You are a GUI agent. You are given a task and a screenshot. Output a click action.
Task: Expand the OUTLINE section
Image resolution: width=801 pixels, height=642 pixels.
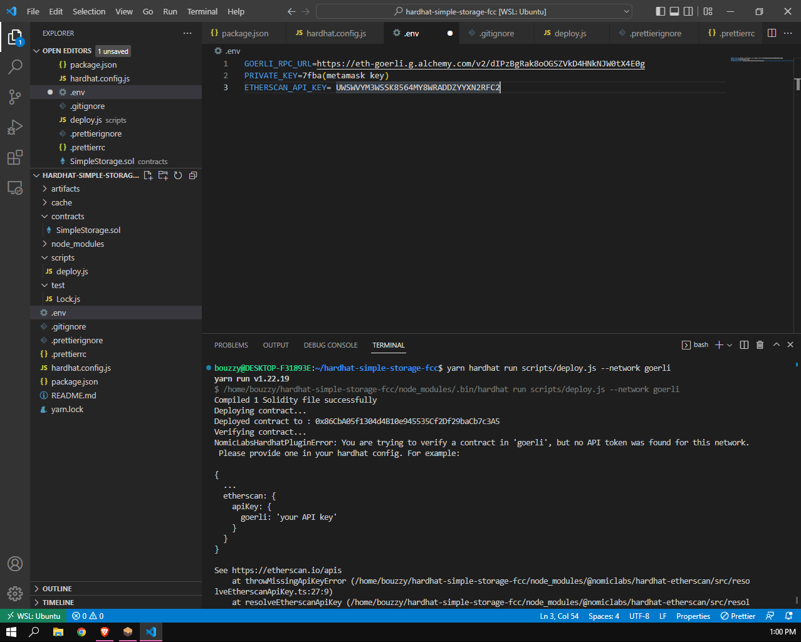pyautogui.click(x=116, y=589)
